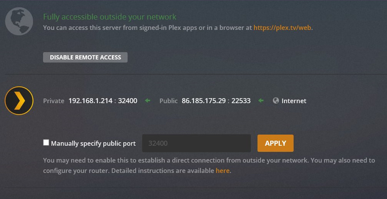Click green arrow between private and public
This screenshot has height=199, width=387.
[148, 101]
